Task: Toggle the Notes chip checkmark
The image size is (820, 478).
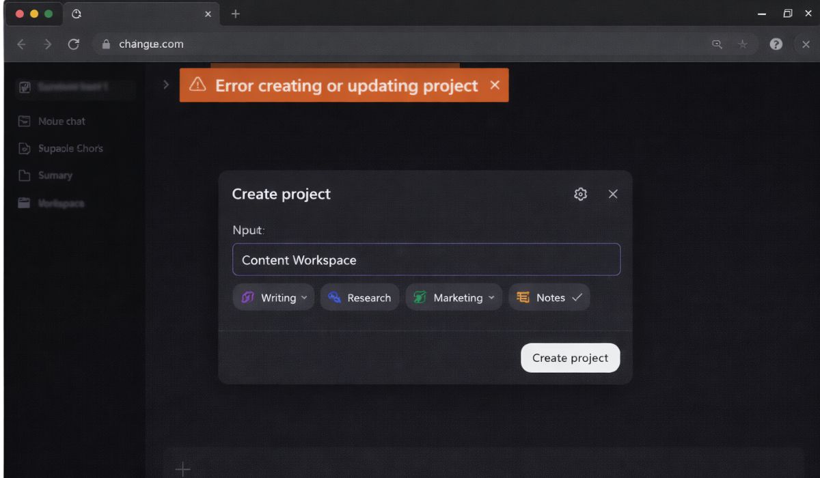Action: click(577, 298)
